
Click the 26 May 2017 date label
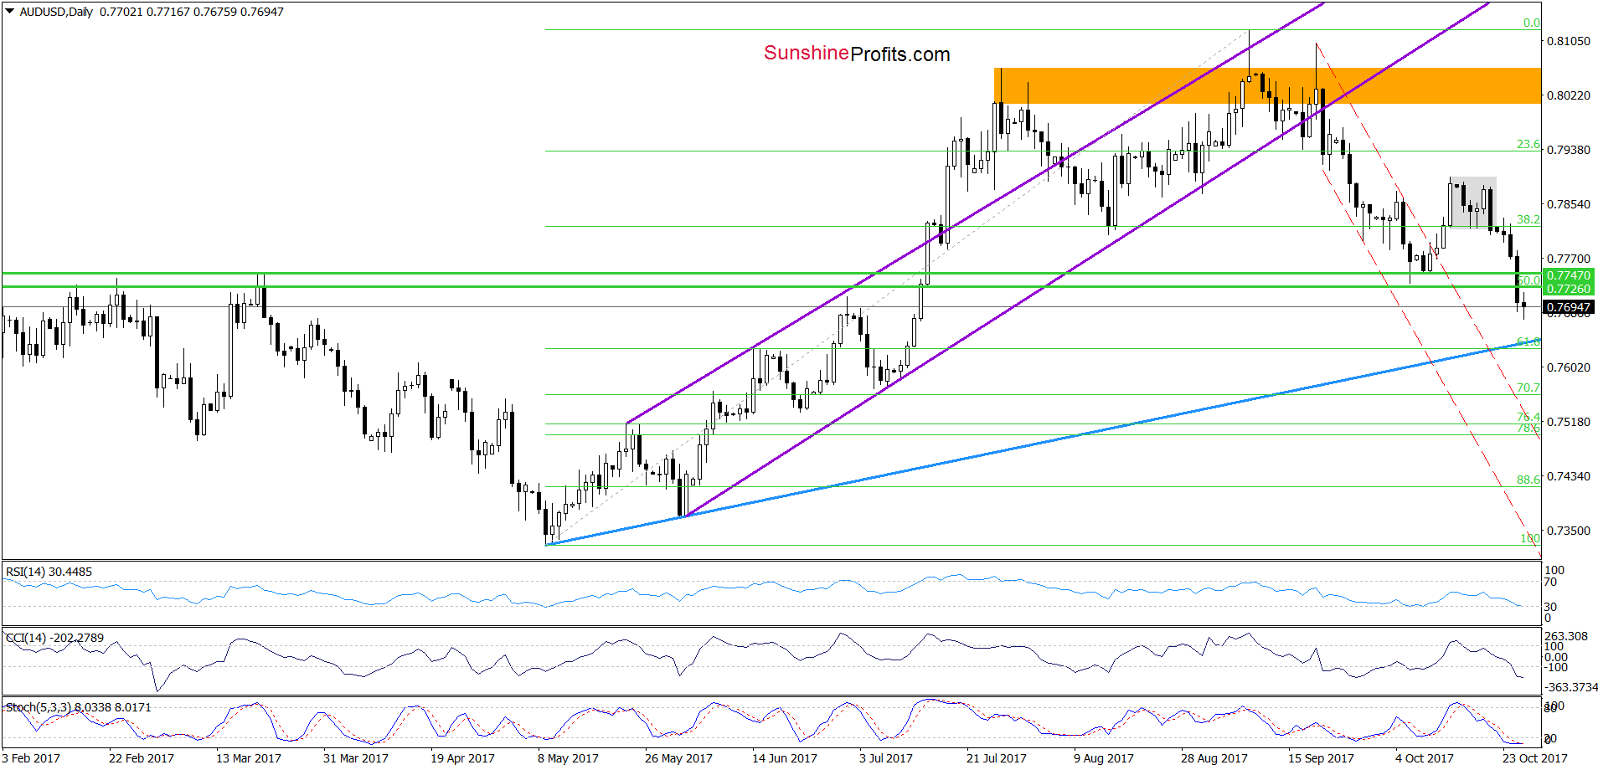pos(678,758)
